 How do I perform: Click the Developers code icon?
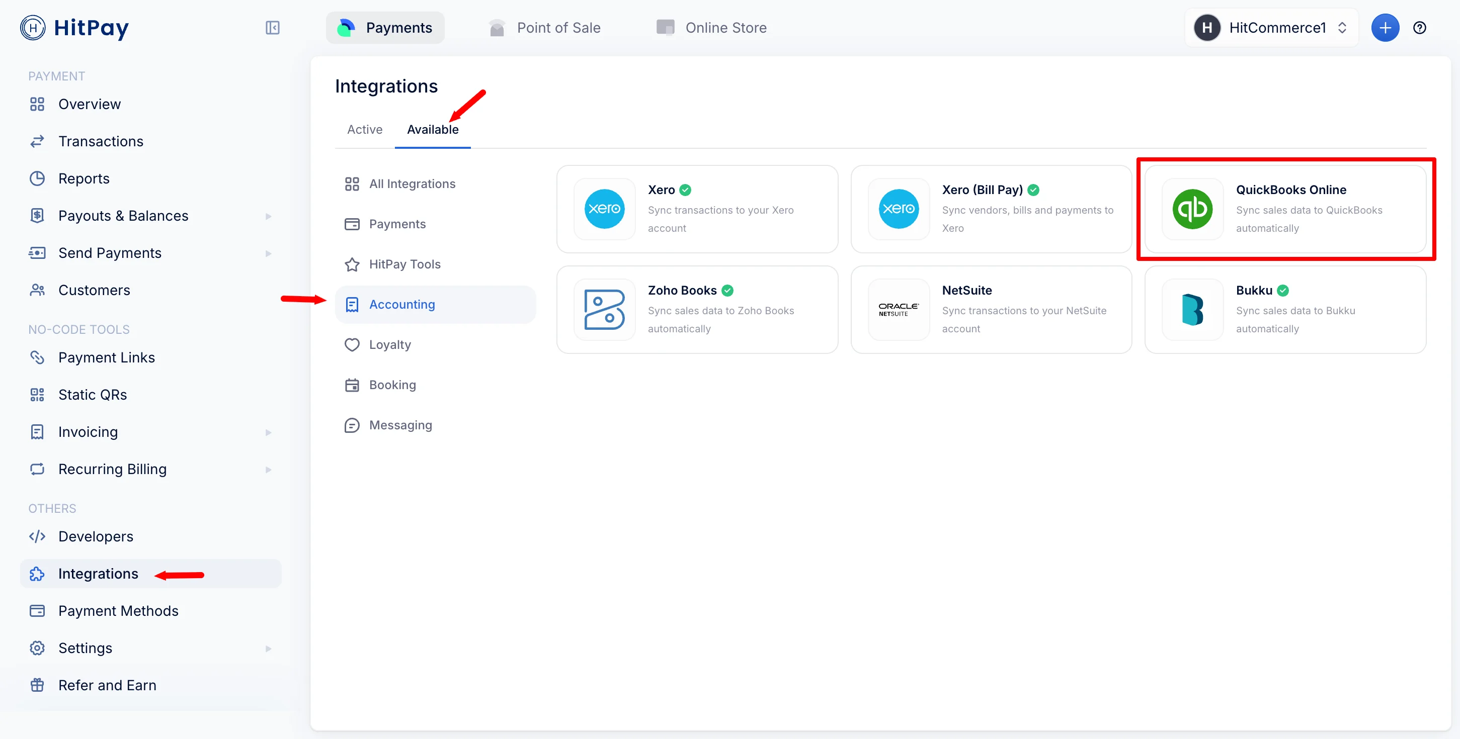[x=37, y=536]
